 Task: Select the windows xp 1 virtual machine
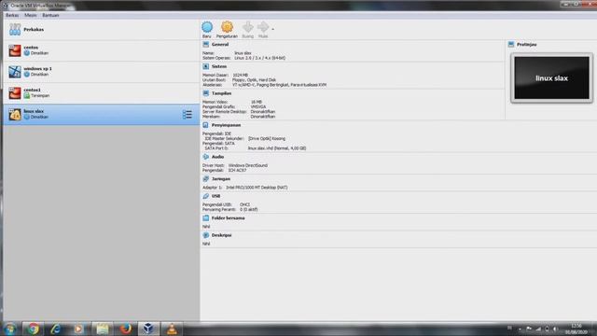coord(102,72)
